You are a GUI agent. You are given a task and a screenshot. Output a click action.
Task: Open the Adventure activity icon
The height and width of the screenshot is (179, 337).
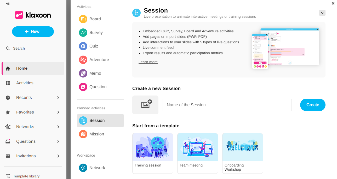(83, 60)
